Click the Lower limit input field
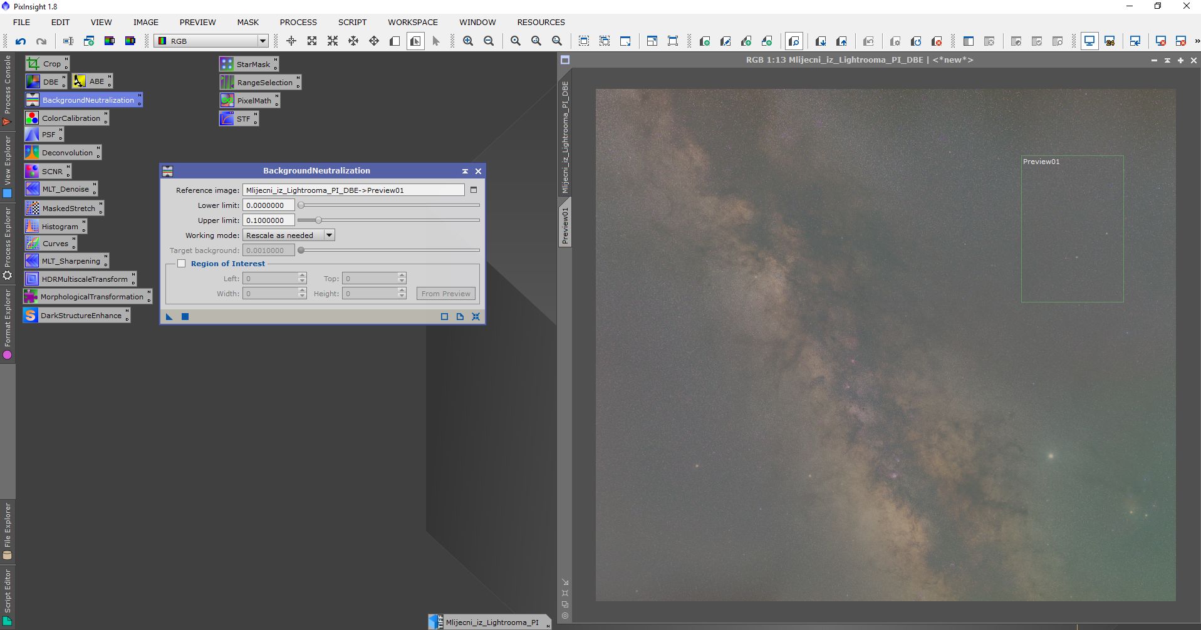Screen dimensions: 1201x630 (268, 205)
